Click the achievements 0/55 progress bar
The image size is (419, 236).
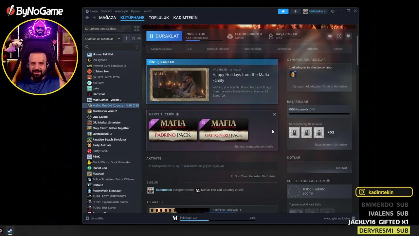(319, 114)
